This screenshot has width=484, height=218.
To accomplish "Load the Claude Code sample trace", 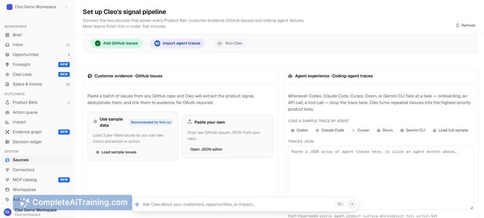I will [330, 130].
